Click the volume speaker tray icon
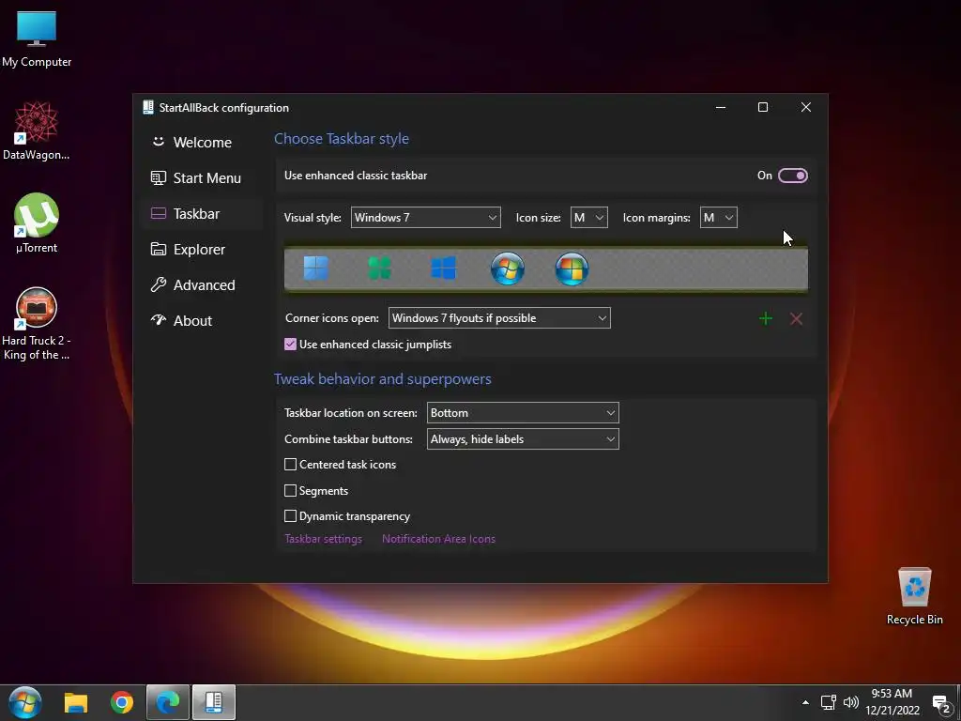 coord(850,702)
